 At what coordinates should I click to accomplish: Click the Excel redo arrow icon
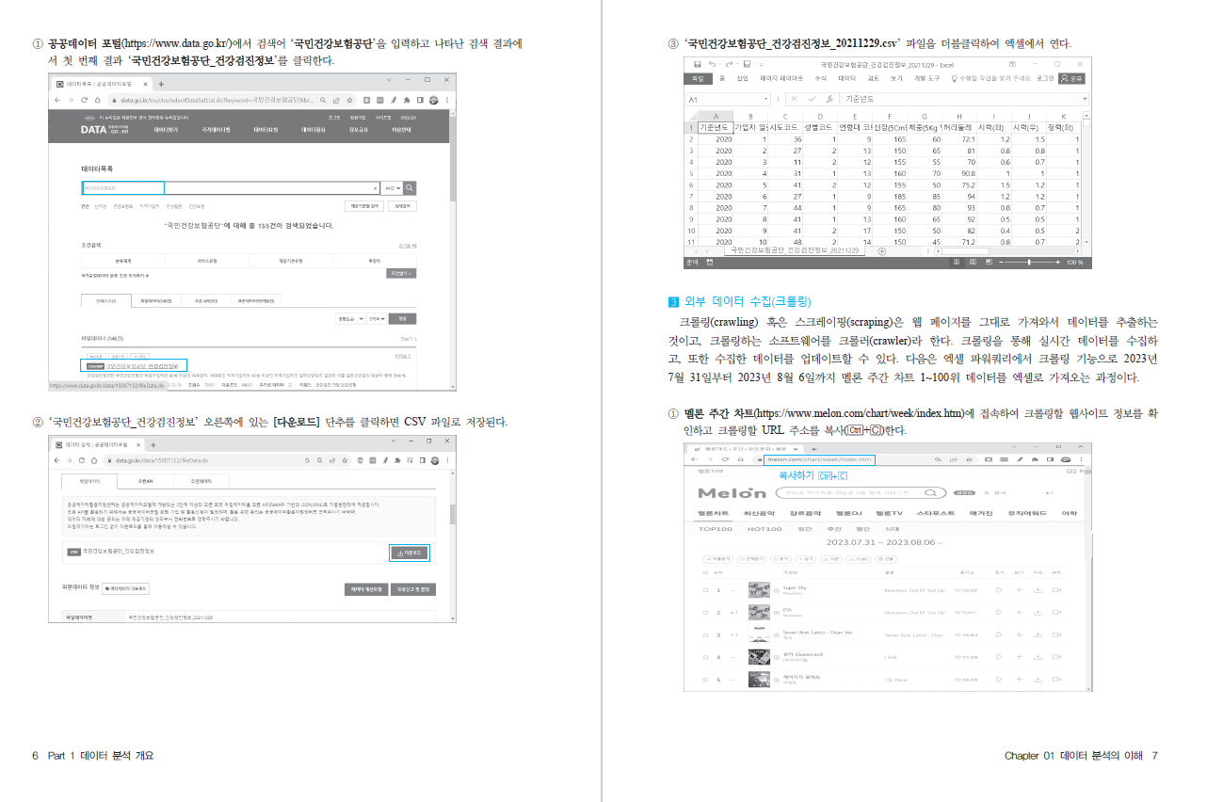coord(731,64)
